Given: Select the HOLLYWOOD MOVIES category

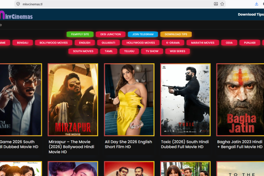Looking at the screenshot, I should (141, 43).
